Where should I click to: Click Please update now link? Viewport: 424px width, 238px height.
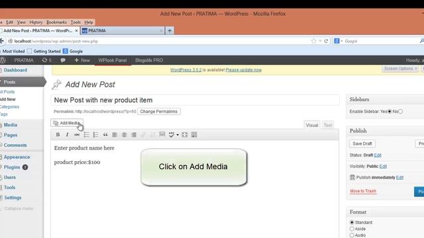244,70
